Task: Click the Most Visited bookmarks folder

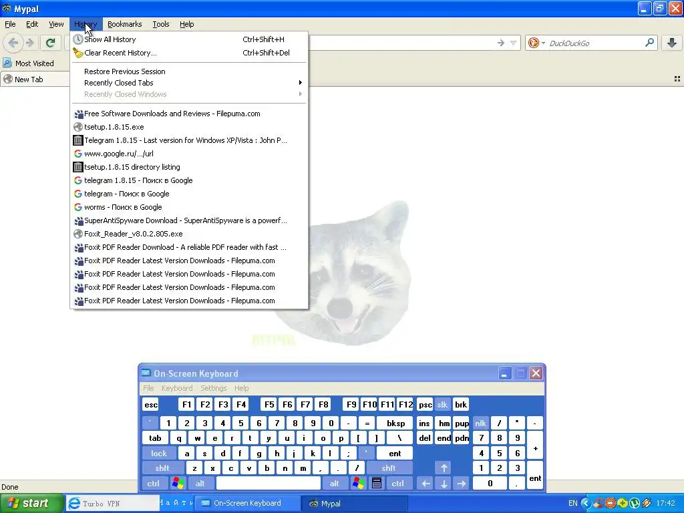Action: tap(29, 63)
